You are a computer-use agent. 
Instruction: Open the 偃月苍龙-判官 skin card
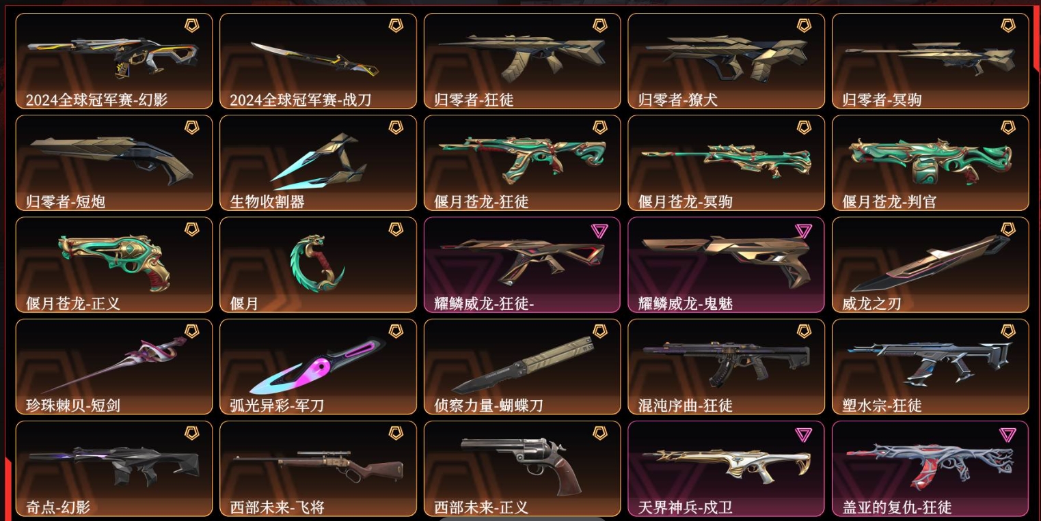(930, 163)
